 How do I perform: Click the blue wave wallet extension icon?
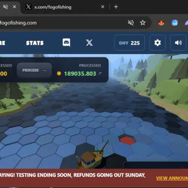[174, 23]
